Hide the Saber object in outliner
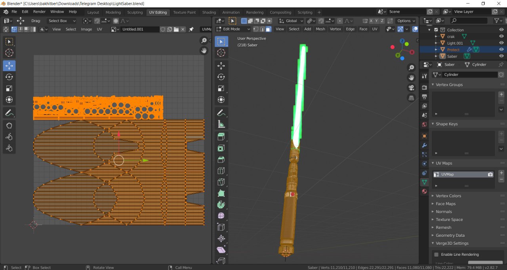The height and width of the screenshot is (270, 507). pos(501,57)
